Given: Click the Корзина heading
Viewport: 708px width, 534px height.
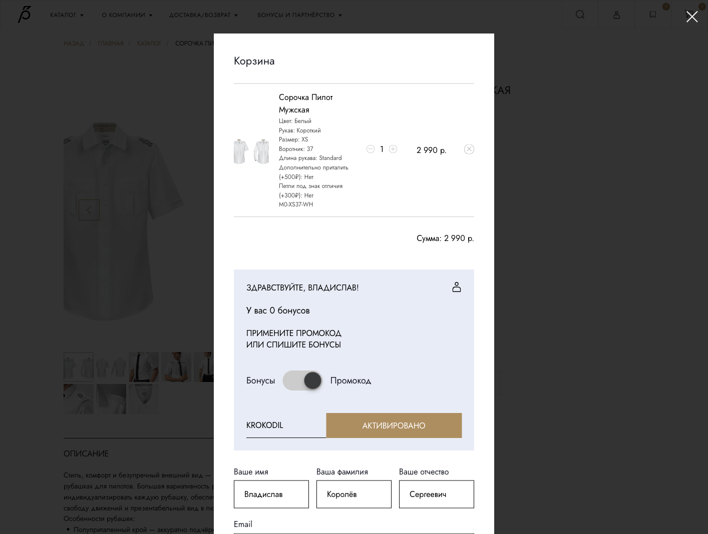Looking at the screenshot, I should pos(254,61).
